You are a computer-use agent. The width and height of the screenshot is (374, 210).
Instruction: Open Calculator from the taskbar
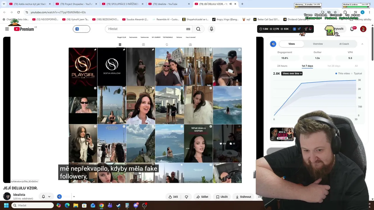click(127, 205)
